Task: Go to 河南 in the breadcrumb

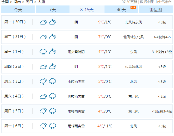Action: coord(17,2)
